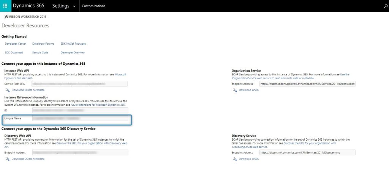The width and height of the screenshot is (389, 191).
Task: Click OData download icon under Instance Web API
Action: (8, 90)
